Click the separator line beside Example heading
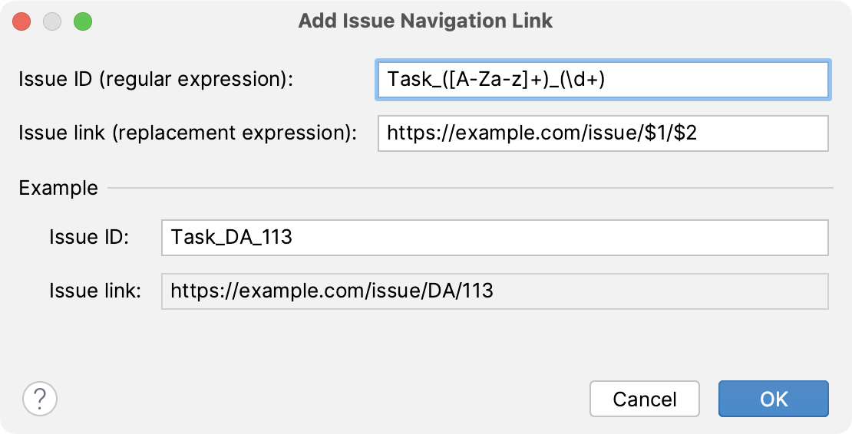852x434 pixels. 470,188
